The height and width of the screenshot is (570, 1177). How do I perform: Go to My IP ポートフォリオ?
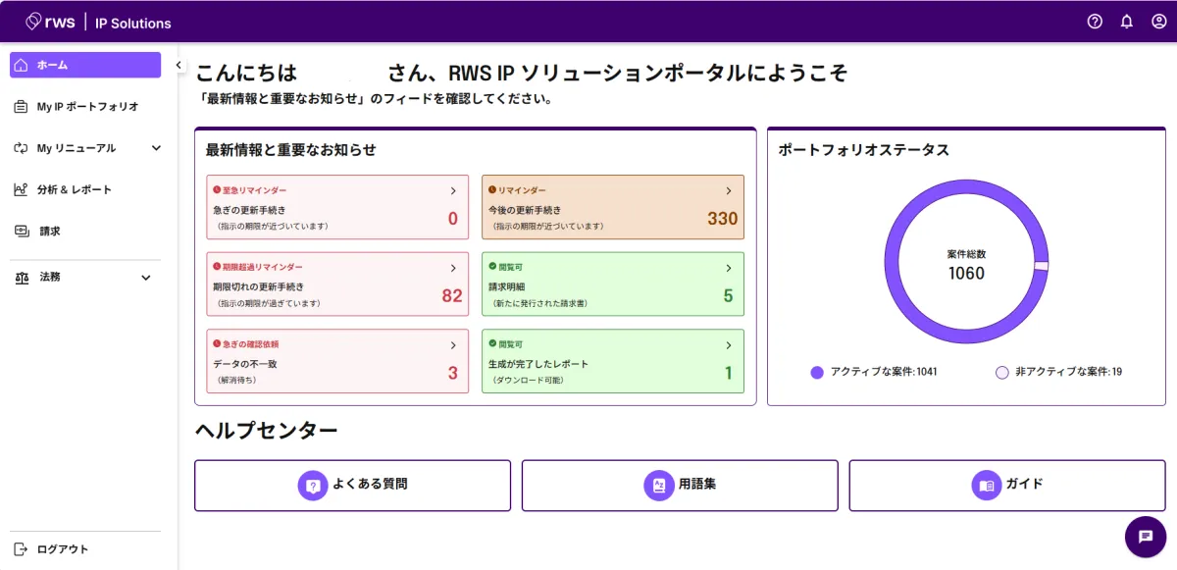(x=86, y=106)
